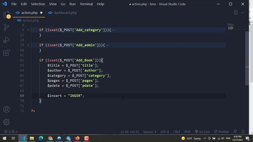Expand the folded Add_category block

point(28,30)
